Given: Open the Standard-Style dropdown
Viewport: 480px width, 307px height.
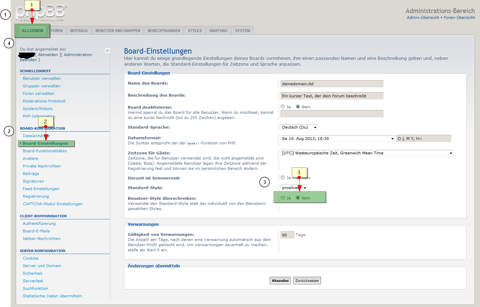Looking at the screenshot, I should (x=294, y=188).
